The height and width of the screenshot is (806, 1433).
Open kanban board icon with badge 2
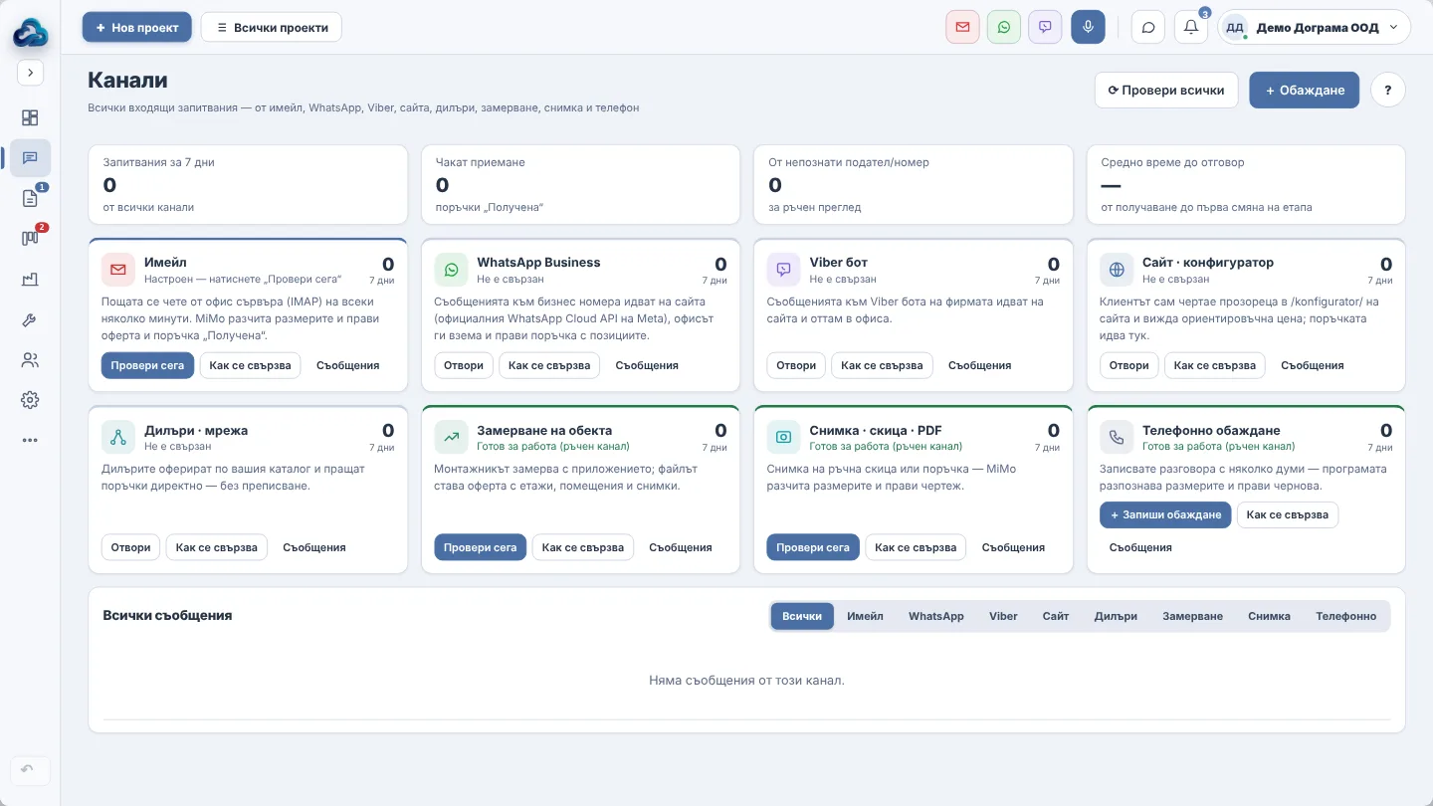tap(30, 239)
